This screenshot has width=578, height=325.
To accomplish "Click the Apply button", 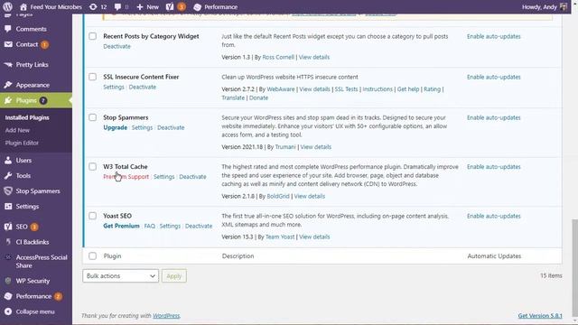I will coord(174,275).
